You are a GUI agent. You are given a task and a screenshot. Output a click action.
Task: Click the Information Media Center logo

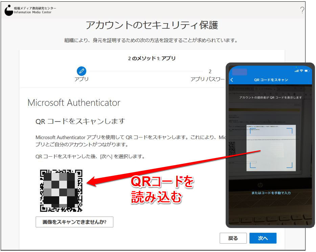coord(30,10)
